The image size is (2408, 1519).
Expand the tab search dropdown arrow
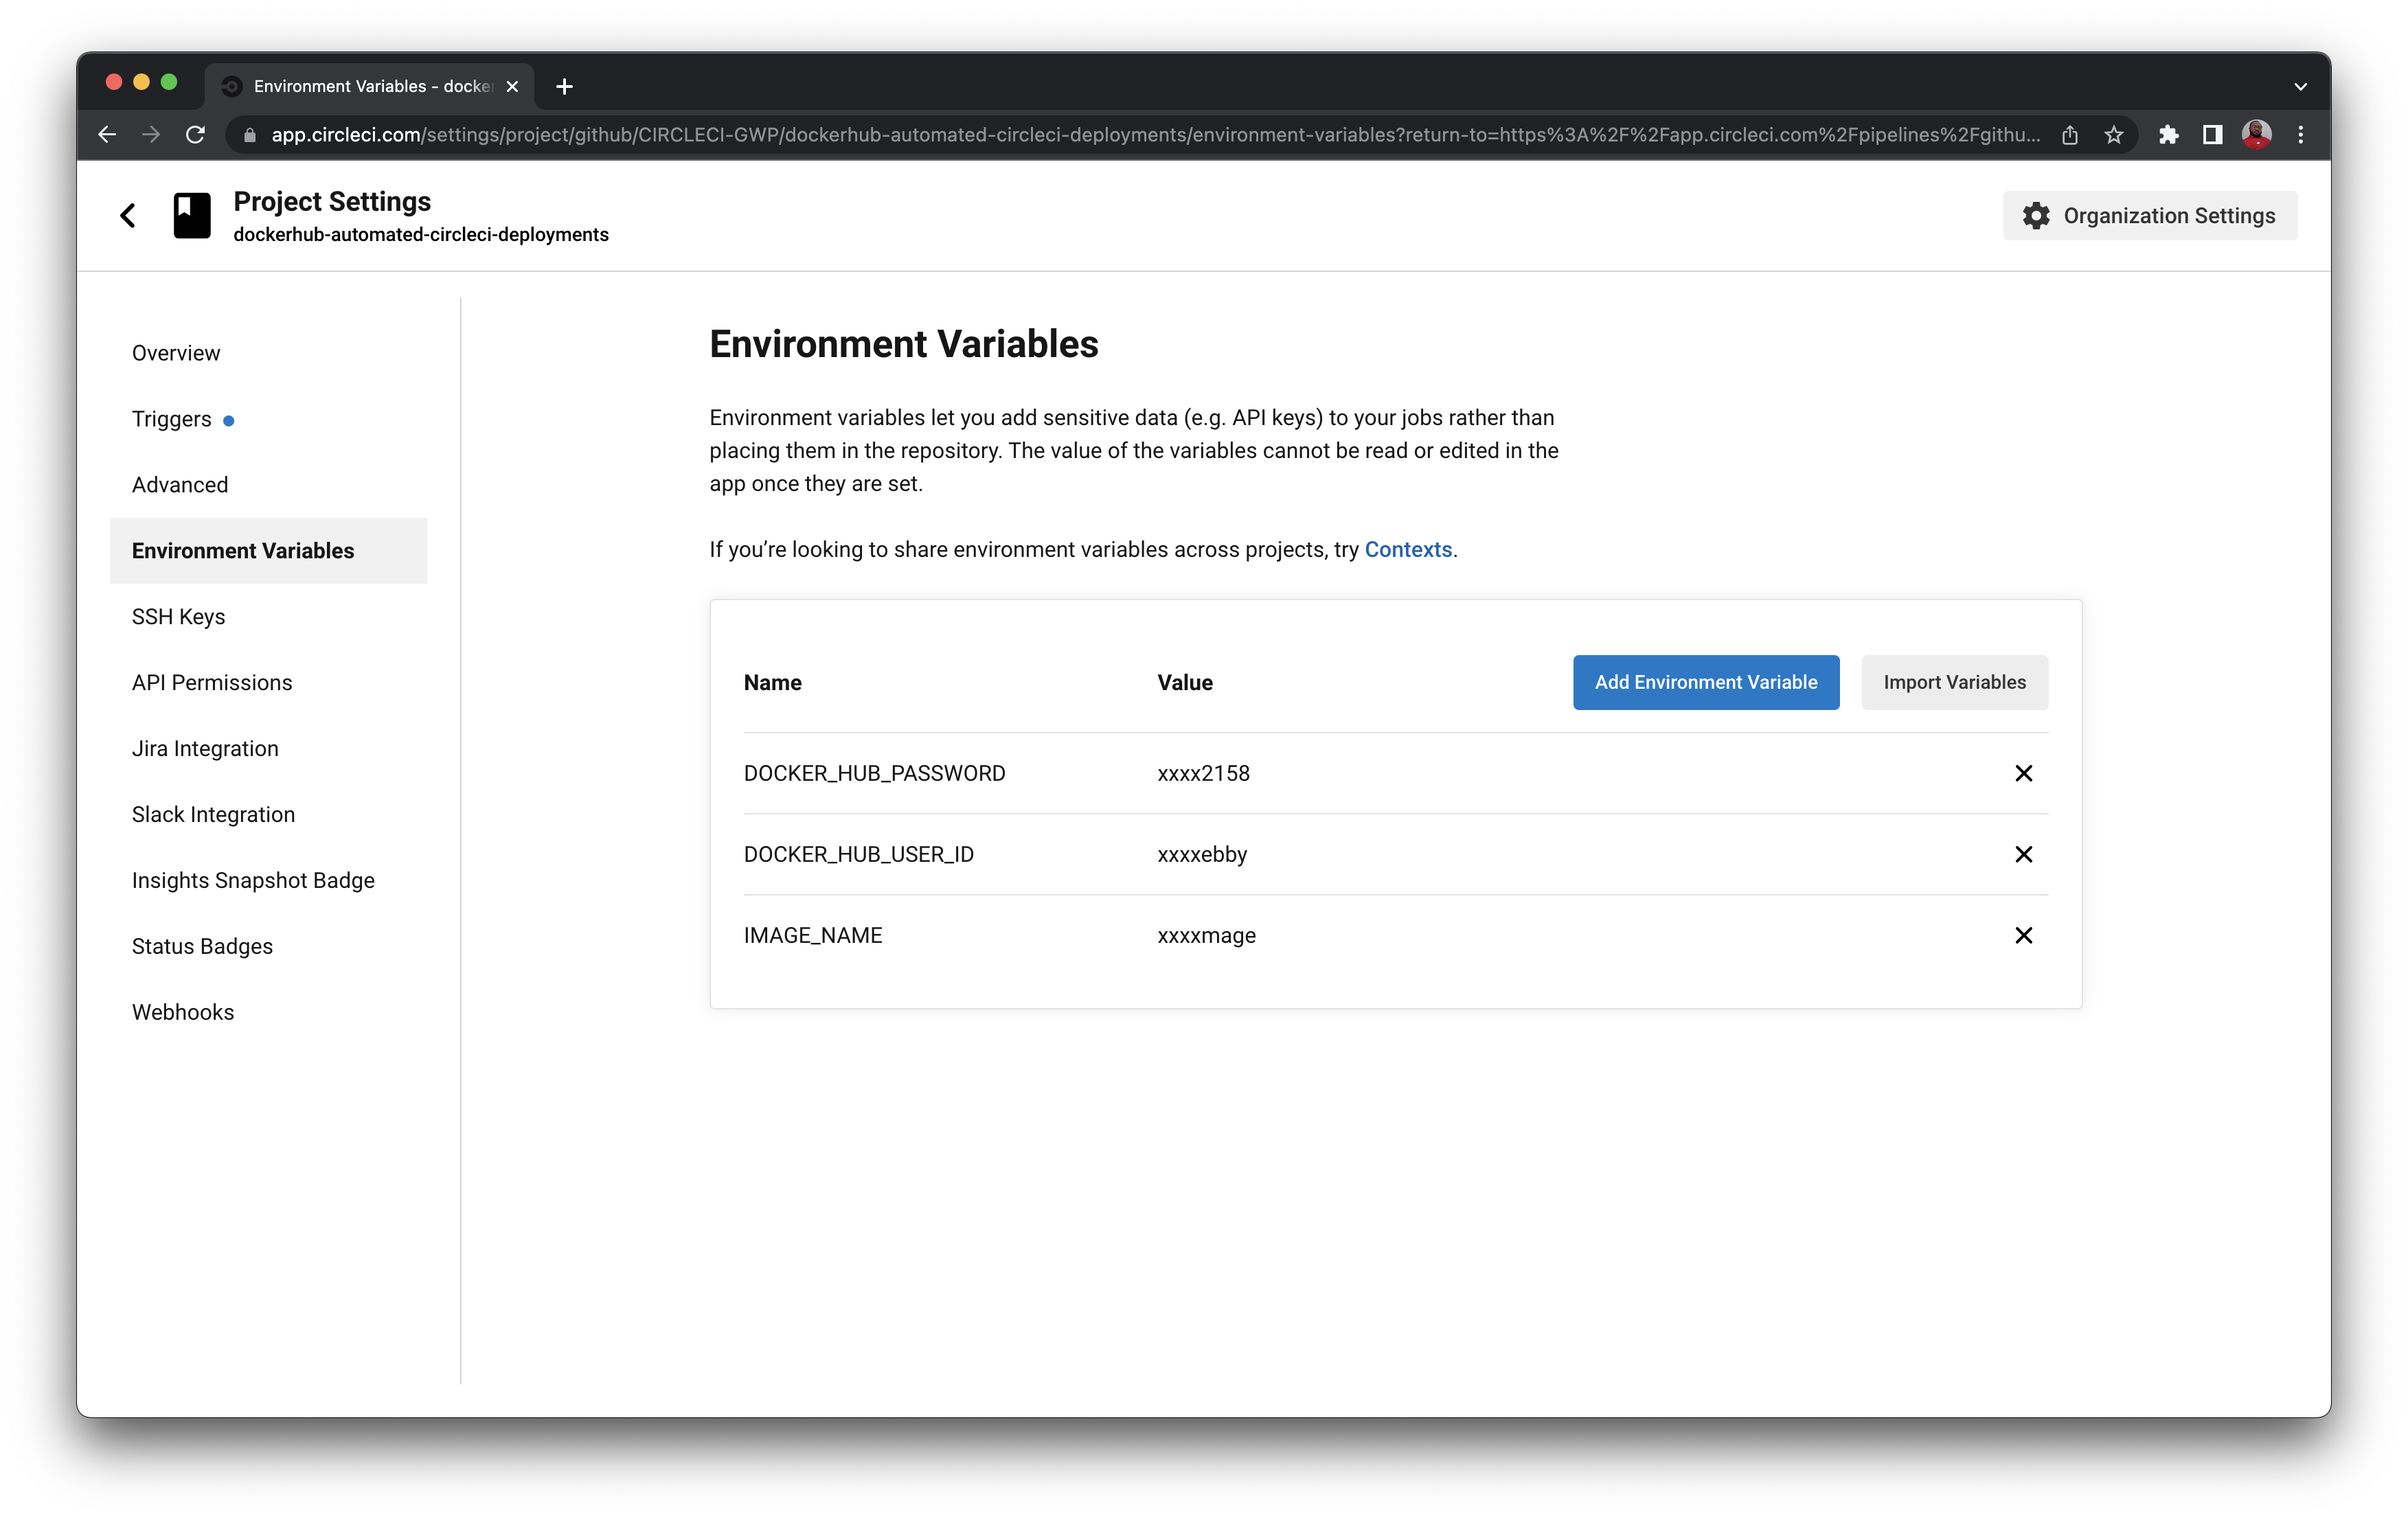(x=2300, y=87)
